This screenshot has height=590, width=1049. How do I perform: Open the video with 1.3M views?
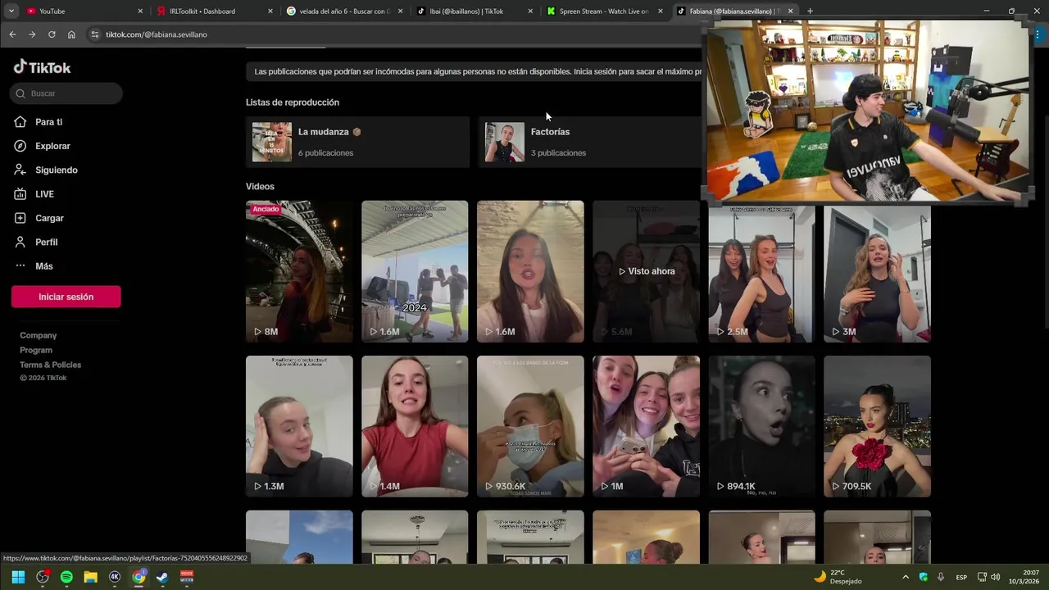click(x=299, y=426)
